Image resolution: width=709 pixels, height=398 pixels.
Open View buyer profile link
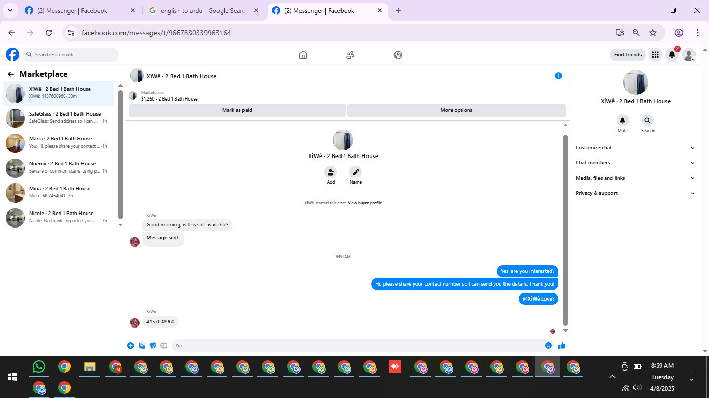tap(365, 203)
